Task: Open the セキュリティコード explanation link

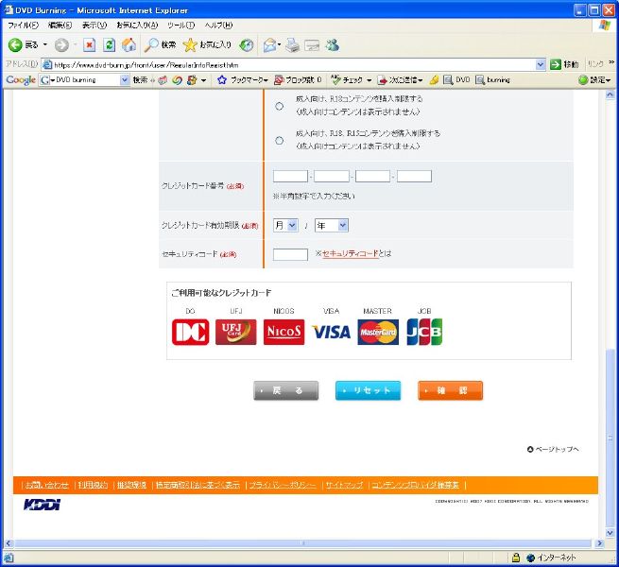Action: point(351,253)
